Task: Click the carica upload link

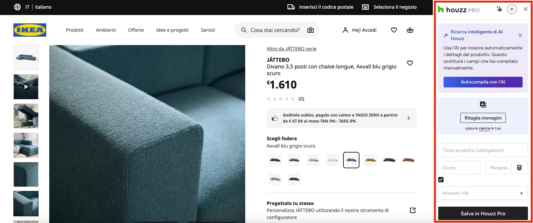Action: 484,128
